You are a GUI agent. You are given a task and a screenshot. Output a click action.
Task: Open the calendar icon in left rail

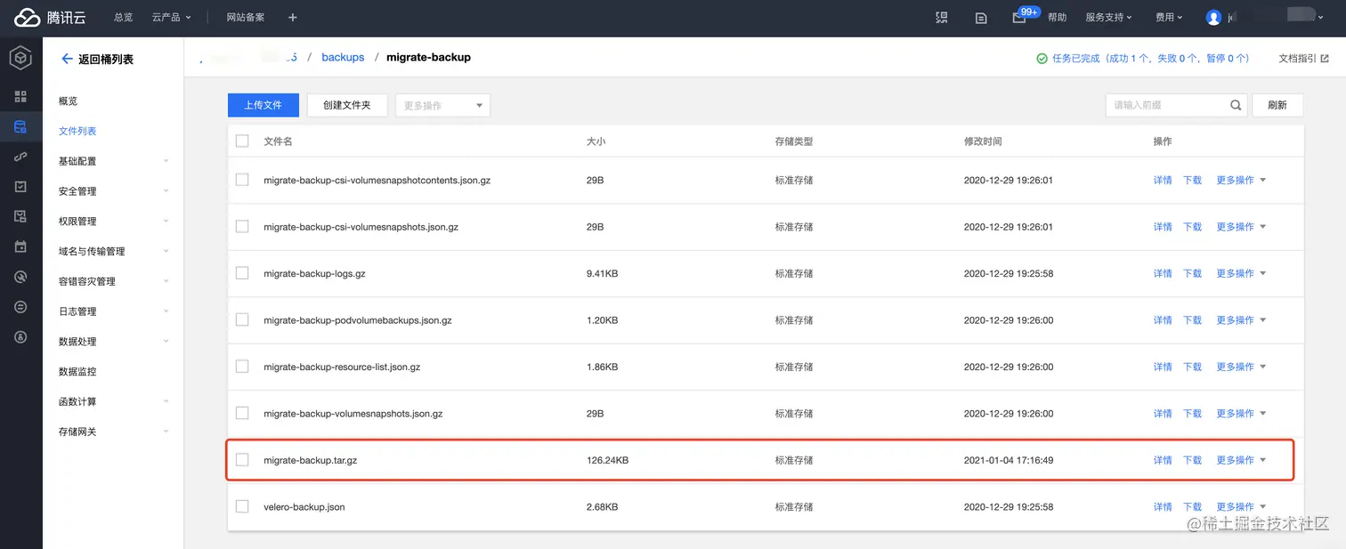coord(20,246)
